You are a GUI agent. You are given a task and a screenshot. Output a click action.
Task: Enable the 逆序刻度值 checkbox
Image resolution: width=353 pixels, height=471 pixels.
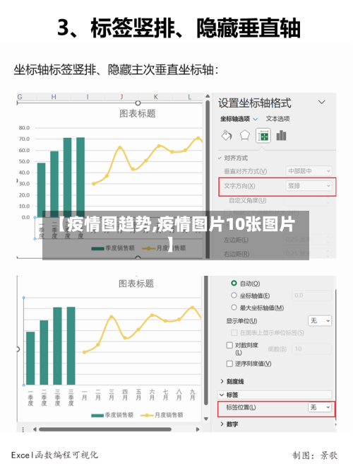click(x=229, y=364)
